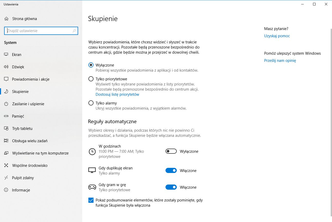Image resolution: width=332 pixels, height=222 pixels.
Task: Open the Dostosuj listę priorytetów link
Action: [x=117, y=94]
